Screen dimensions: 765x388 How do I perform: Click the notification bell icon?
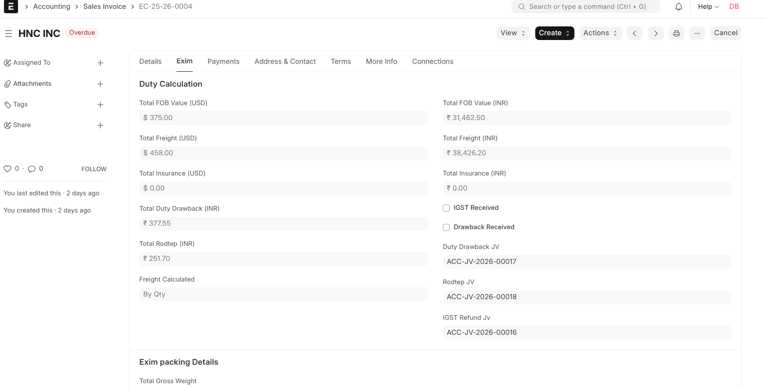pos(678,7)
